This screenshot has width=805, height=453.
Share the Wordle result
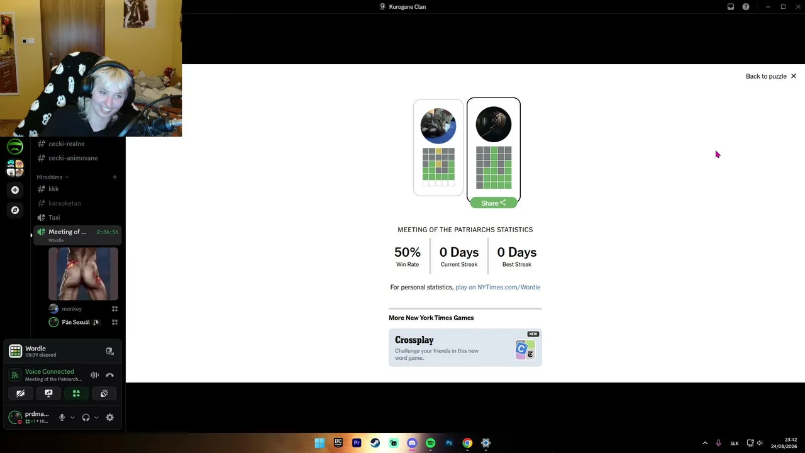[494, 203]
